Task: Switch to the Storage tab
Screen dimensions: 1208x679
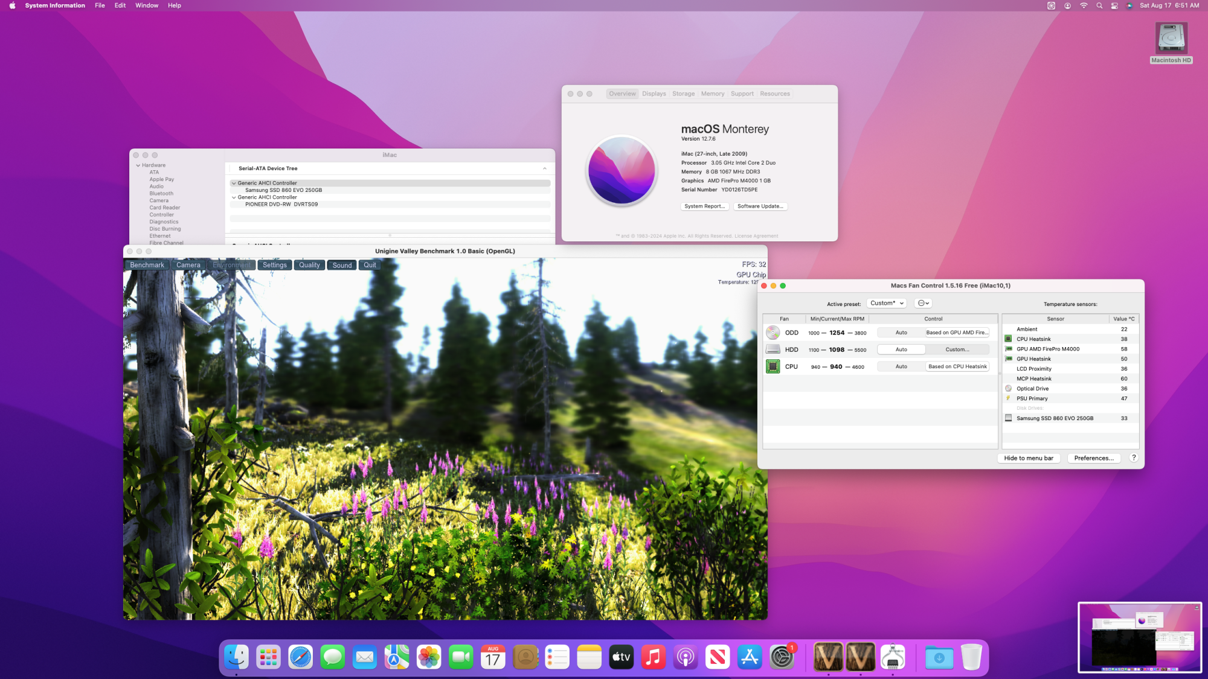Action: (683, 94)
